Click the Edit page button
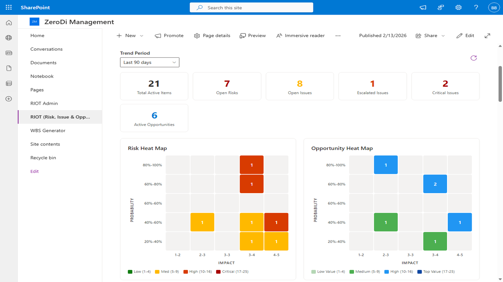 (465, 36)
